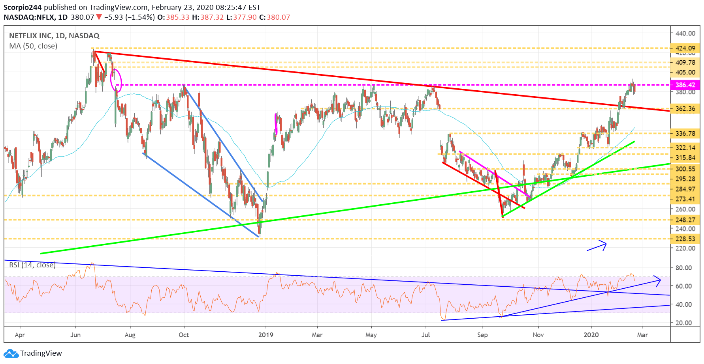The image size is (704, 364).
Task: Click the 362.36 price level label
Action: [685, 108]
